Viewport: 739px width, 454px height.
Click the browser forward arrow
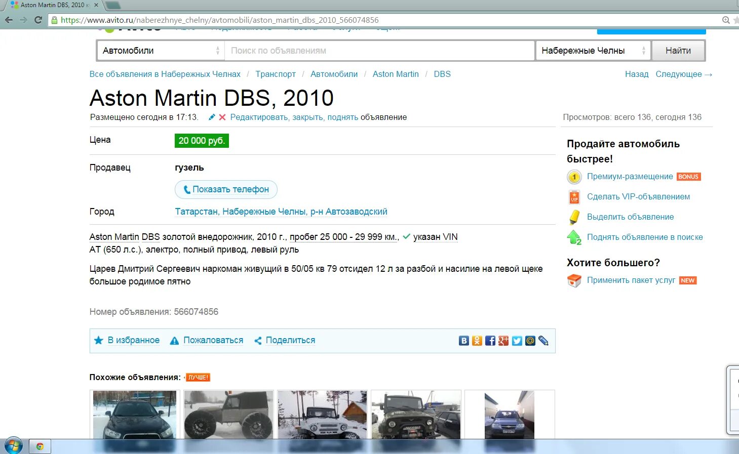[23, 20]
